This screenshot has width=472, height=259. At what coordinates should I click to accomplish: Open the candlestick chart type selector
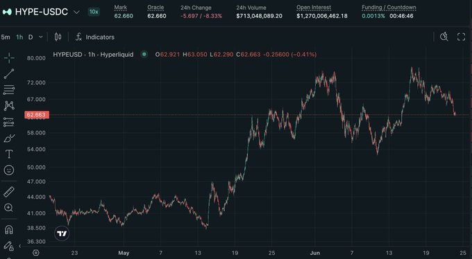click(58, 37)
